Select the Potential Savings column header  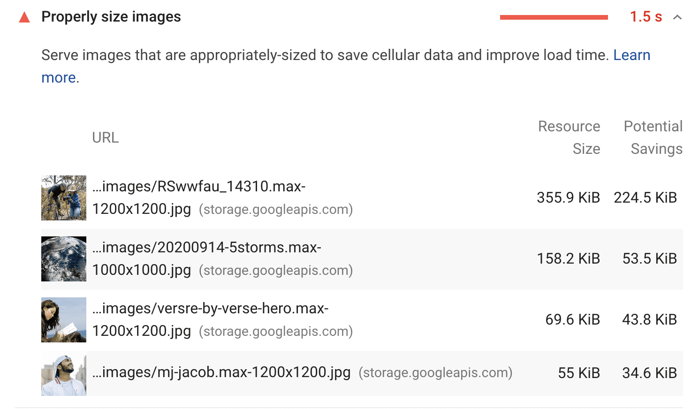point(653,137)
